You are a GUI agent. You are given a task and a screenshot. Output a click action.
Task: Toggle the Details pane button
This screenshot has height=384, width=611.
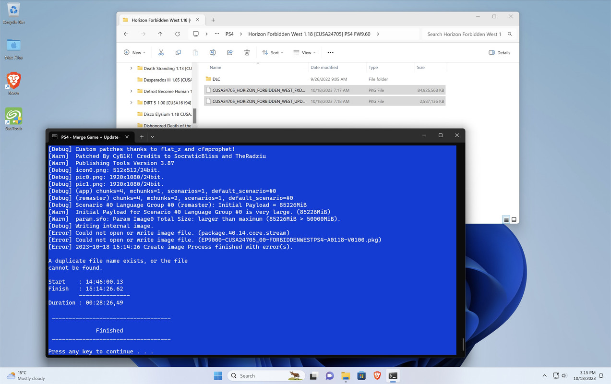click(500, 52)
